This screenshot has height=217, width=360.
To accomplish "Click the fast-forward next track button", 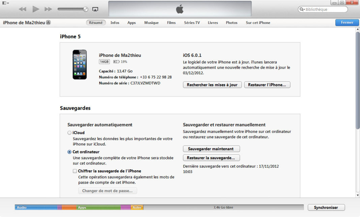I will pos(48,9).
